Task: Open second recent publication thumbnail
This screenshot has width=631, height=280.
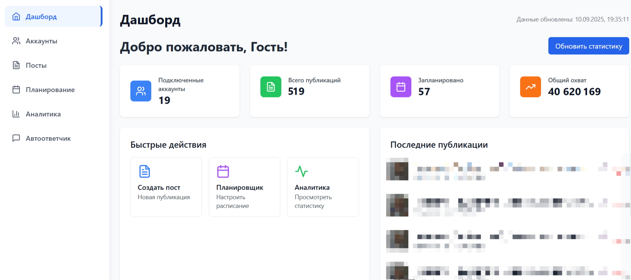Action: (x=397, y=205)
